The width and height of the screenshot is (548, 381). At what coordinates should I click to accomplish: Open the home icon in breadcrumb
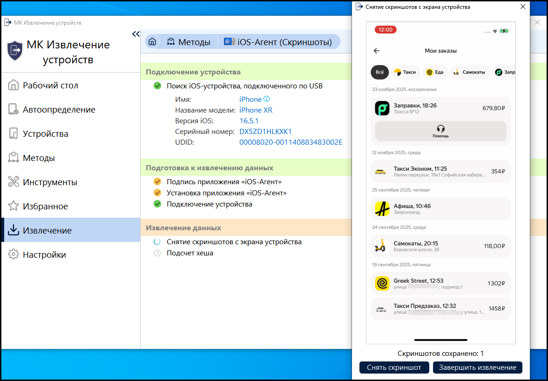pyautogui.click(x=152, y=42)
